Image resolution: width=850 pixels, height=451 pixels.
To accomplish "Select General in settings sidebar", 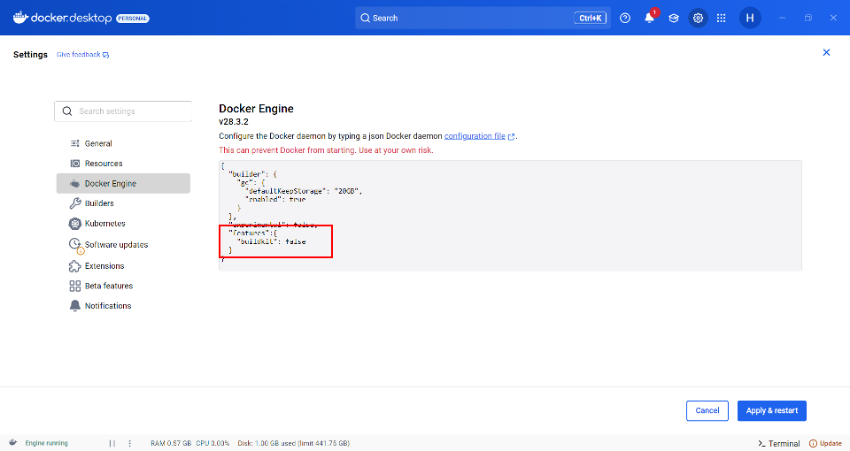I will click(x=97, y=143).
